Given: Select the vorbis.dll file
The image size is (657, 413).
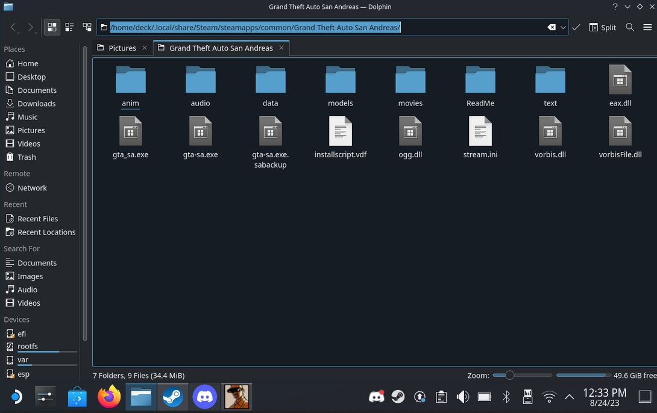Looking at the screenshot, I should 550,138.
